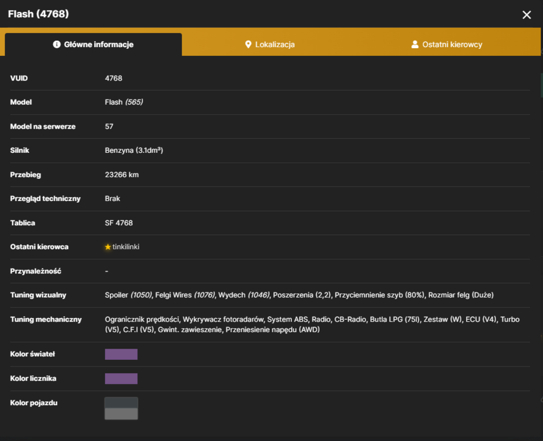Select the Tablica value SF 4768

pyautogui.click(x=119, y=223)
